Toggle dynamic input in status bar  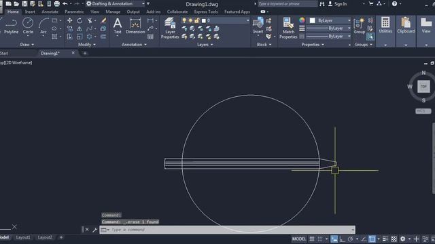(x=334, y=239)
